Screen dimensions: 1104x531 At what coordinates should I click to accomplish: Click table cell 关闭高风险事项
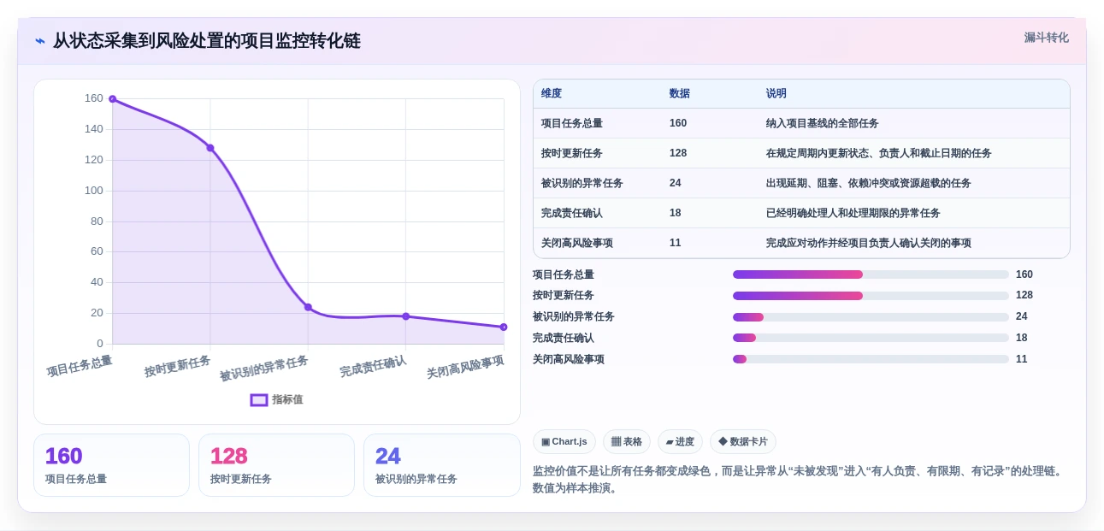577,243
